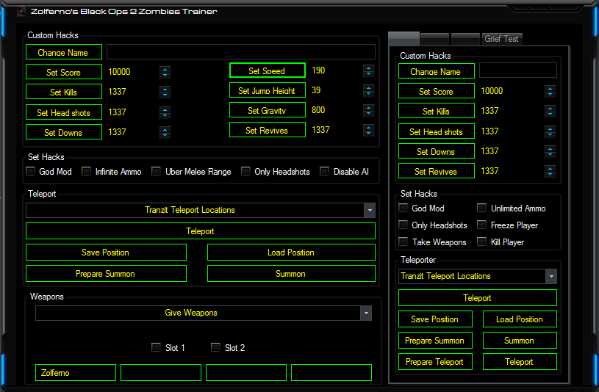Enable the Freeze Player checkbox

481,225
